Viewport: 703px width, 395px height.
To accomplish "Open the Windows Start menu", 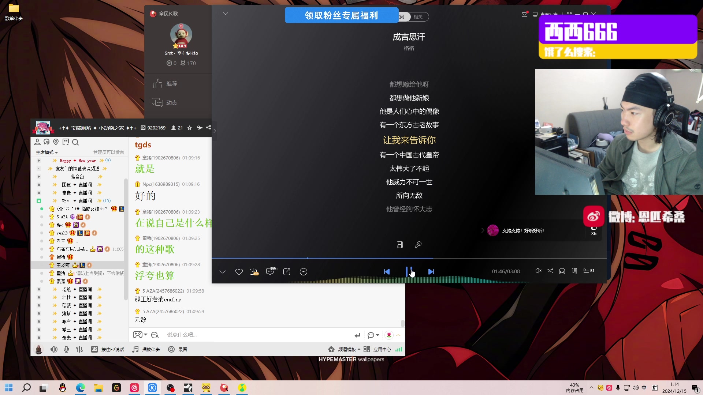I will (x=9, y=388).
